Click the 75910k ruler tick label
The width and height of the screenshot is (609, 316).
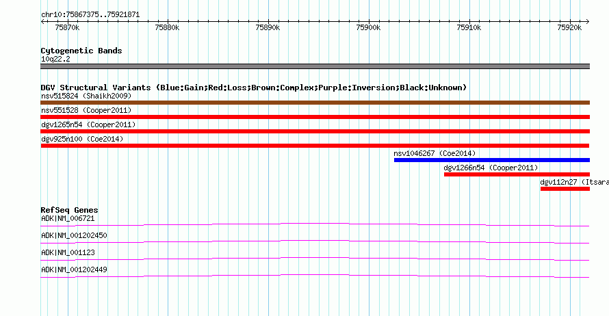coord(469,27)
